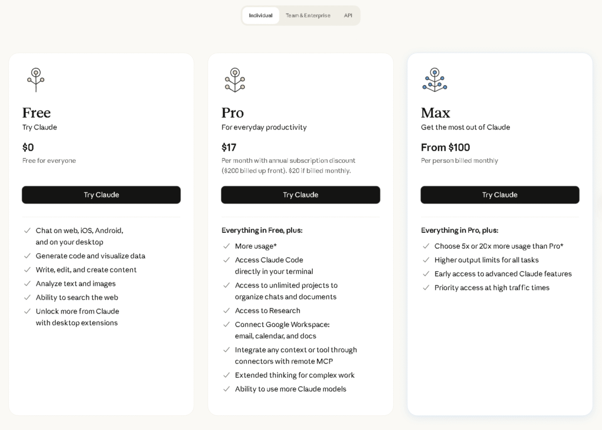Image resolution: width=602 pixels, height=430 pixels.
Task: Toggle checkmark beside 'Ability to search the web'
Action: tap(28, 297)
